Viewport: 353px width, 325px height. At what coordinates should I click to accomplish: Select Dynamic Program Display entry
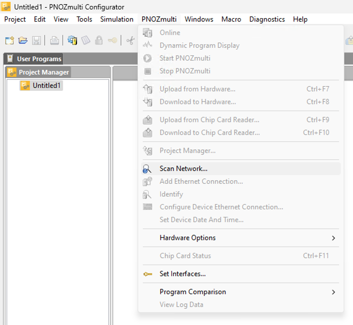[241, 45]
